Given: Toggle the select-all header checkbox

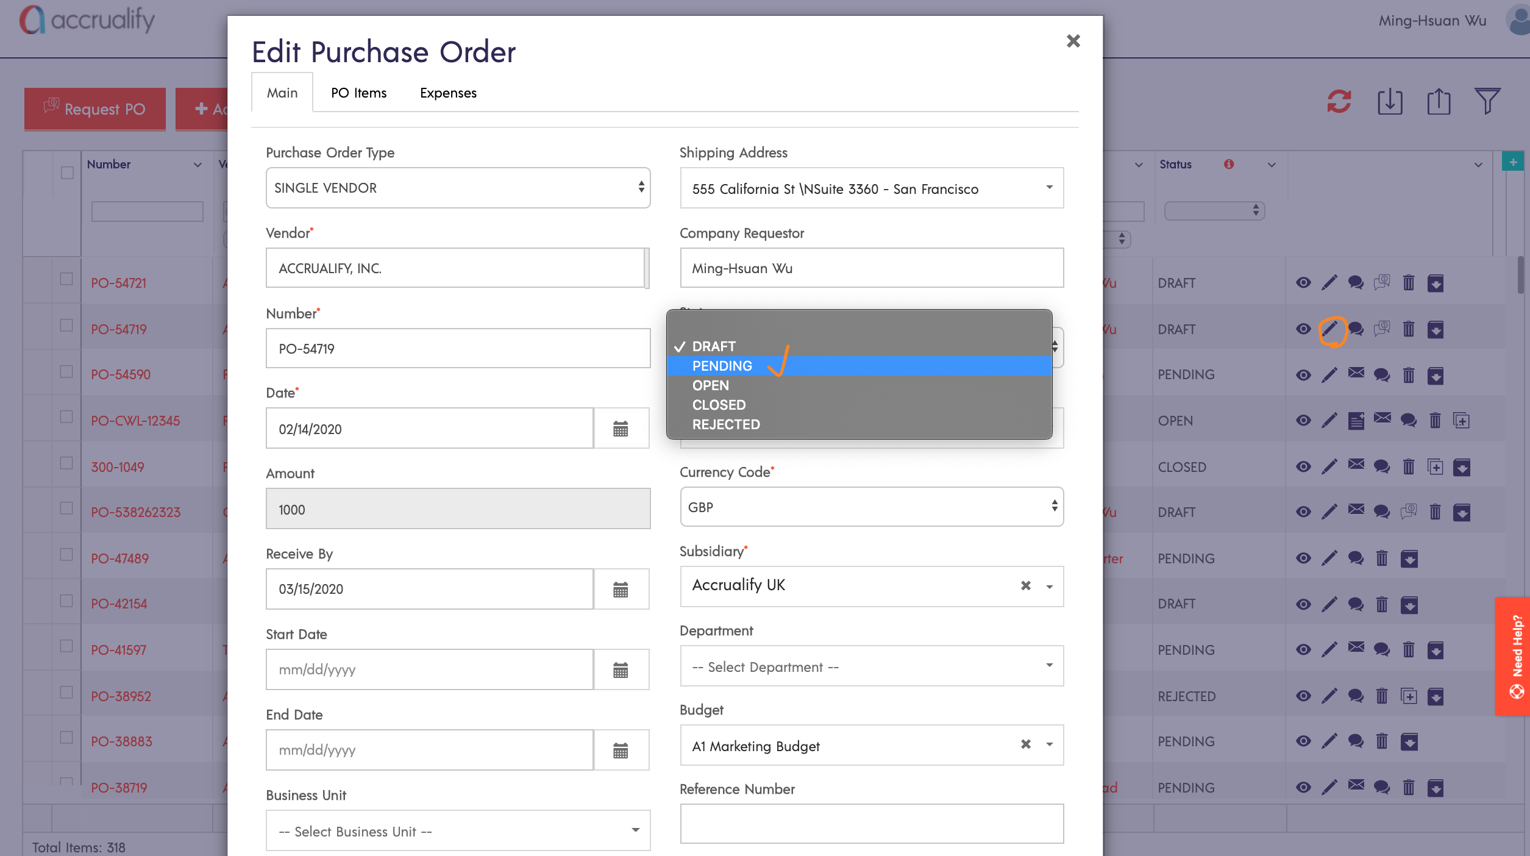Looking at the screenshot, I should click(x=67, y=173).
